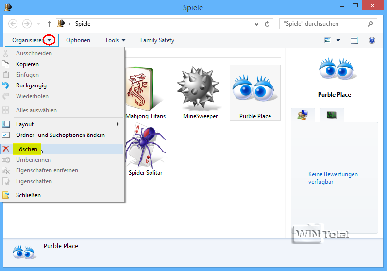
Task: Click the red X delete icon
Action: coord(6,149)
